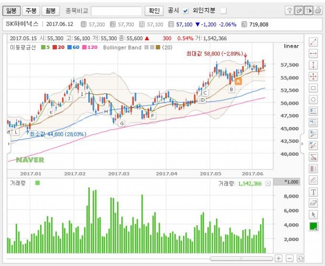Click the L disclosure marker
325x266 pixels.
[x=16, y=132]
